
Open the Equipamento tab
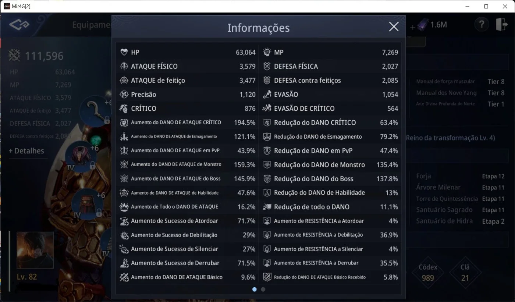[92, 25]
